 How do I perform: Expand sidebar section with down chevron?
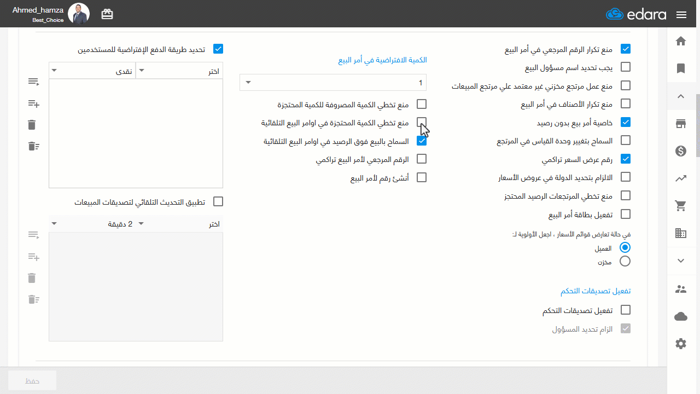(x=681, y=261)
